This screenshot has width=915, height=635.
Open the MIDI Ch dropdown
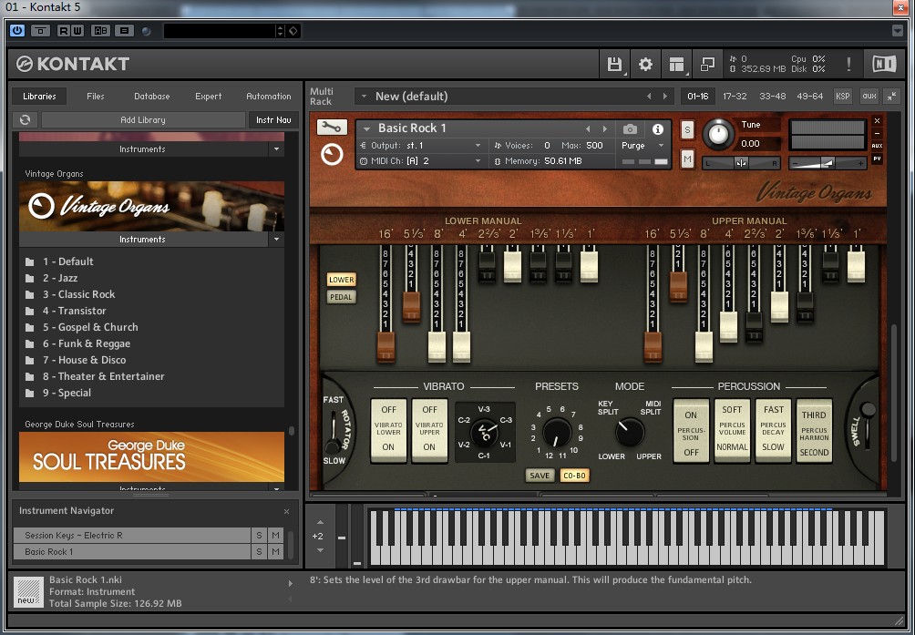[x=478, y=161]
